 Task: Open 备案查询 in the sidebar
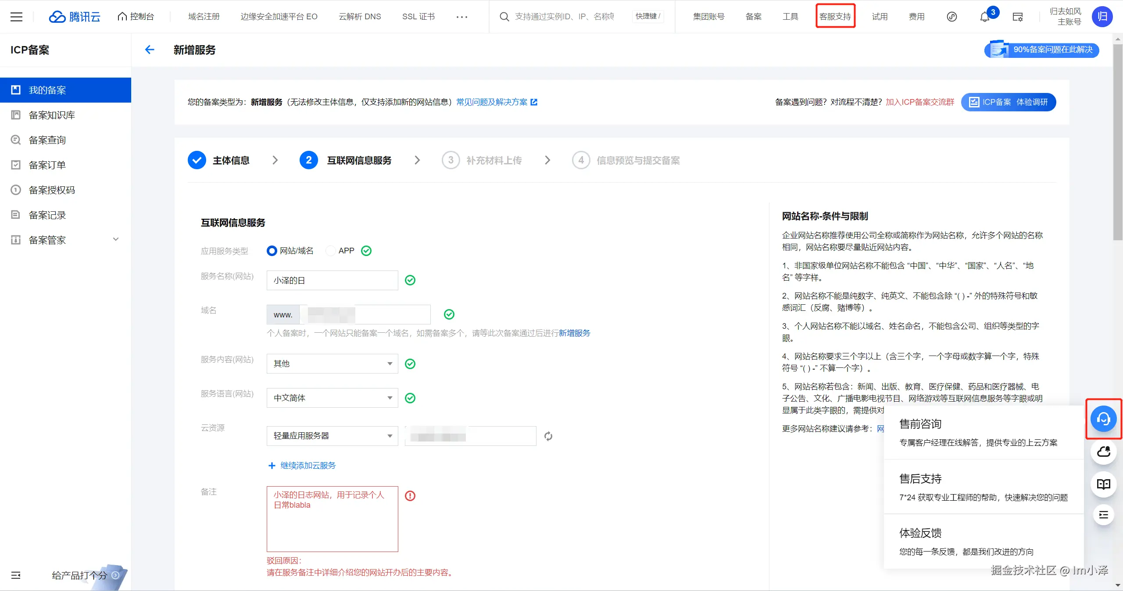click(47, 140)
